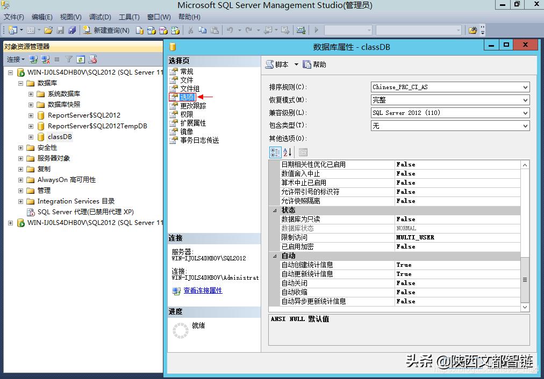The image size is (544, 379).
Task: Collapse the 数据库 folder node
Action: tap(20, 83)
